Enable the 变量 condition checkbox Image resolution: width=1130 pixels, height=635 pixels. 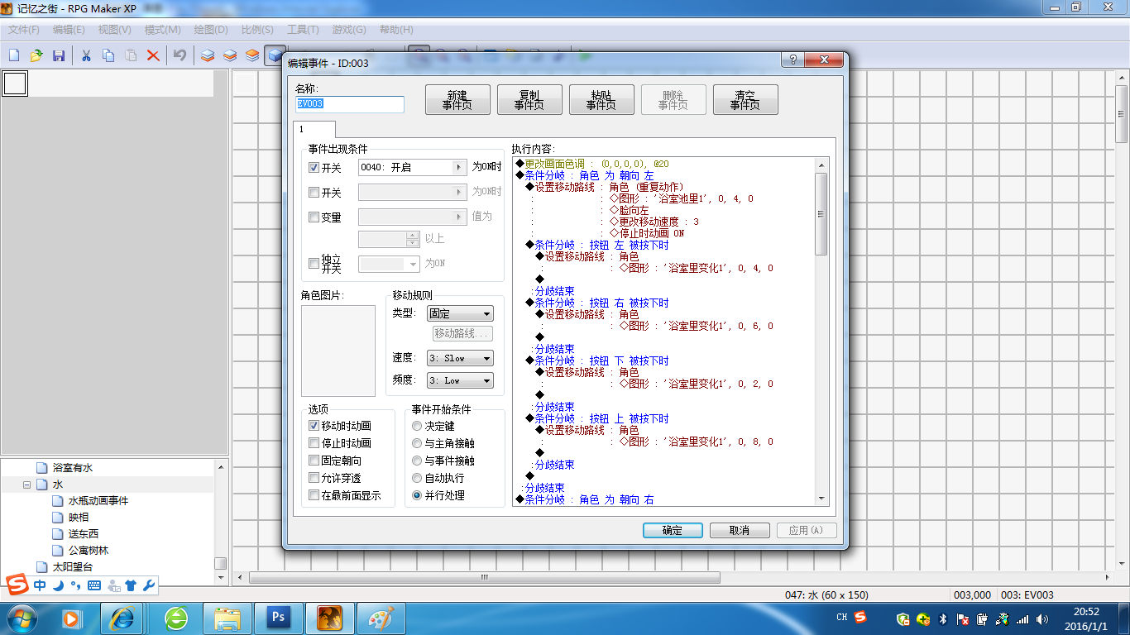(314, 217)
